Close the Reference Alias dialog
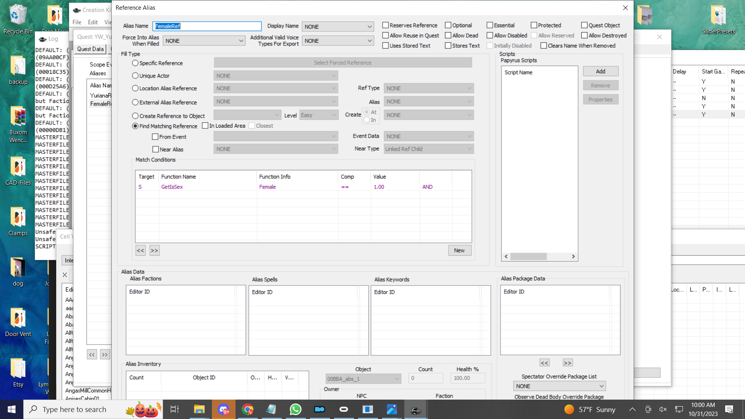Viewport: 745px width, 419px height. pyautogui.click(x=625, y=8)
